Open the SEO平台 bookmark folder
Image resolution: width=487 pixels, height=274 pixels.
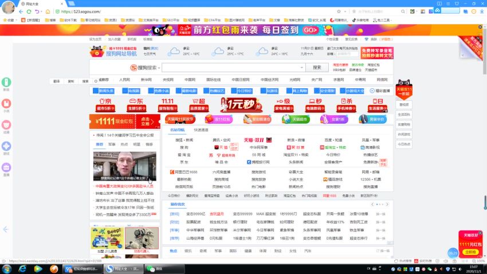[171, 20]
